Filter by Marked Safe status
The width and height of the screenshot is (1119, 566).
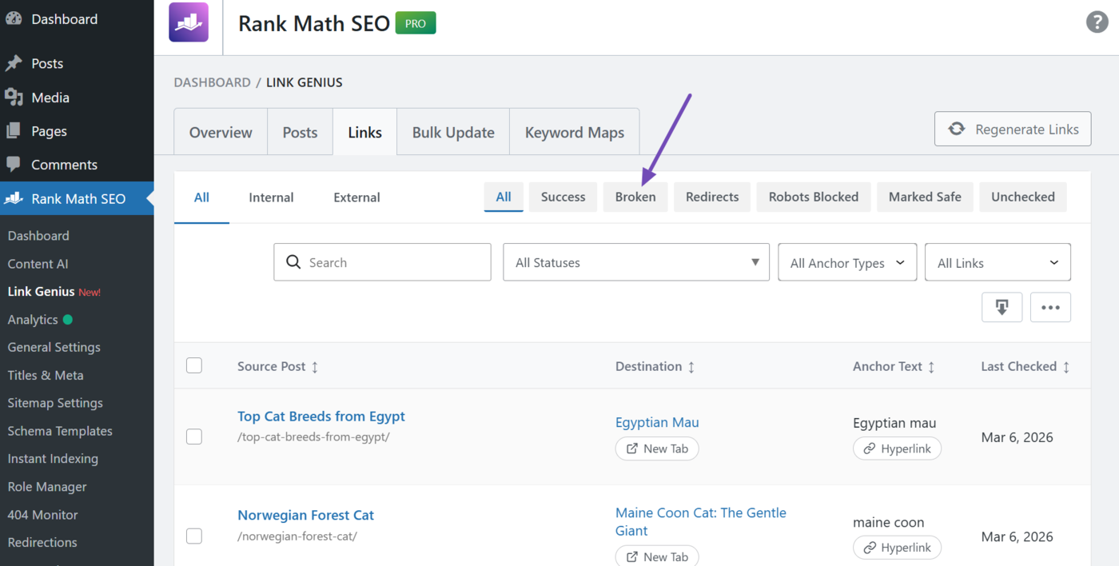[x=925, y=197]
